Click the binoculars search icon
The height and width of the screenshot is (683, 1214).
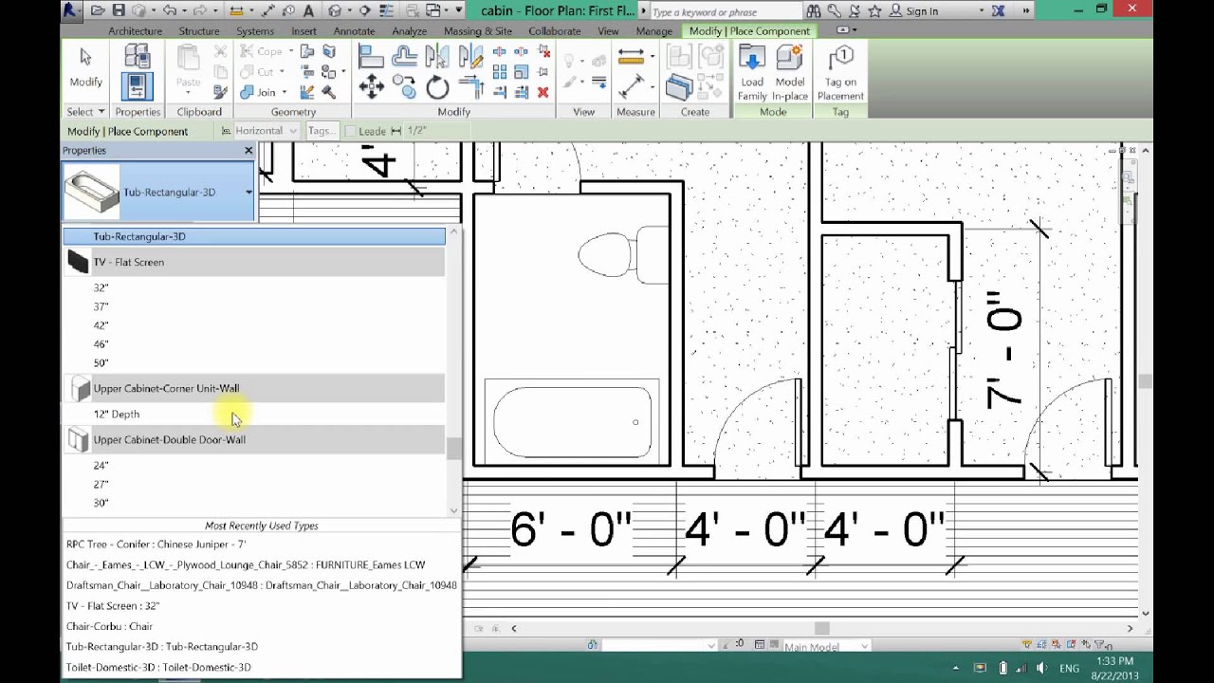pos(814,11)
